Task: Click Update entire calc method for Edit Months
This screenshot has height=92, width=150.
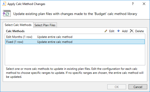Action: [x=55, y=37]
